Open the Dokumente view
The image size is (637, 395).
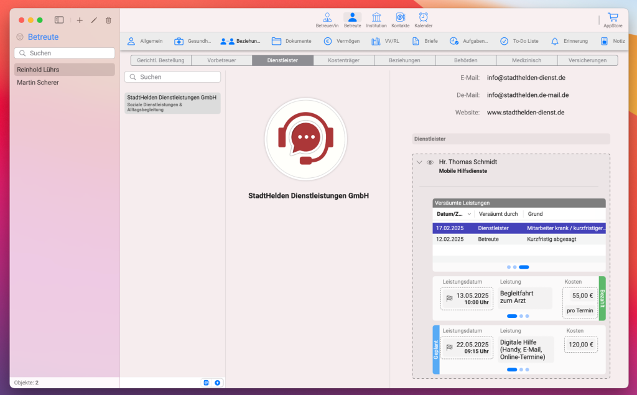291,41
